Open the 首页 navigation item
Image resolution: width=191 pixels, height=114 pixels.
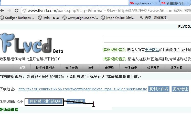[x=22, y=68]
